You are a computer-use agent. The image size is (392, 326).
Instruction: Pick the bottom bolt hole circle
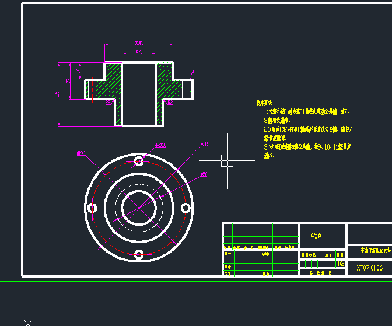tap(139, 255)
